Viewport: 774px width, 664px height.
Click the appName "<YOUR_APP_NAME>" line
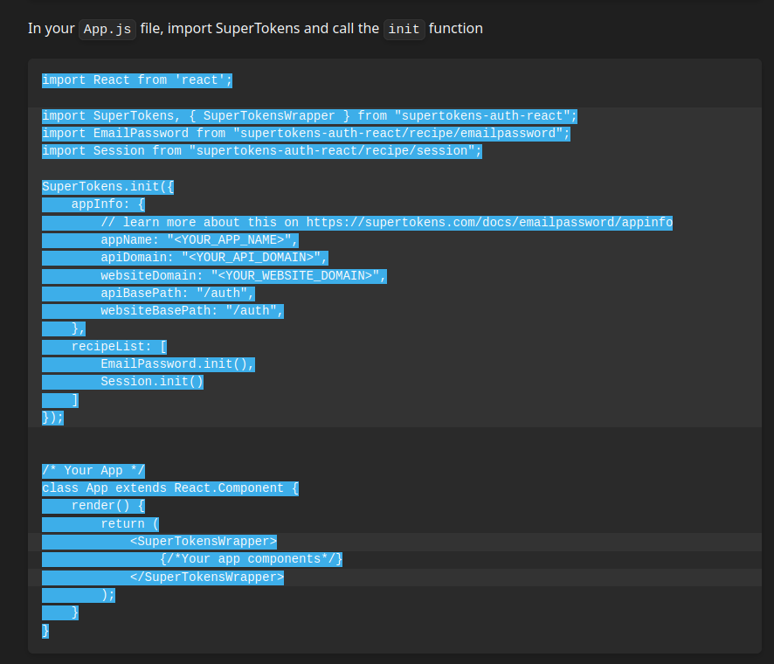pyautogui.click(x=199, y=240)
